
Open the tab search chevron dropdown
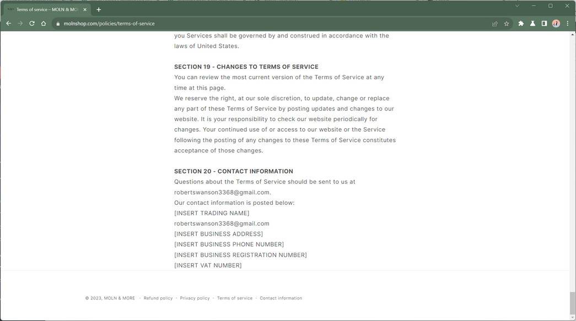click(x=516, y=6)
